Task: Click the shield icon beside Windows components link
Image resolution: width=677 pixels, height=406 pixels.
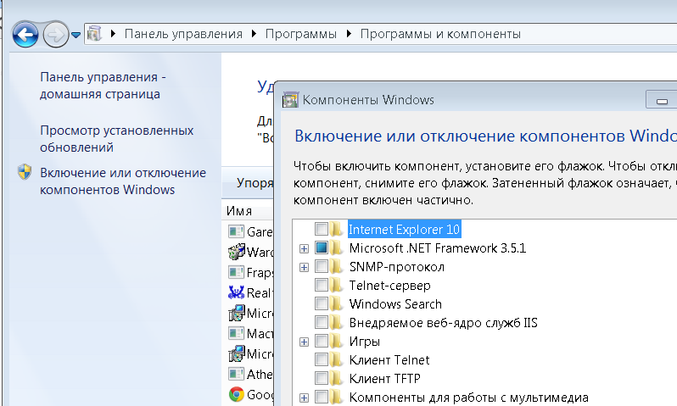Action: point(24,173)
